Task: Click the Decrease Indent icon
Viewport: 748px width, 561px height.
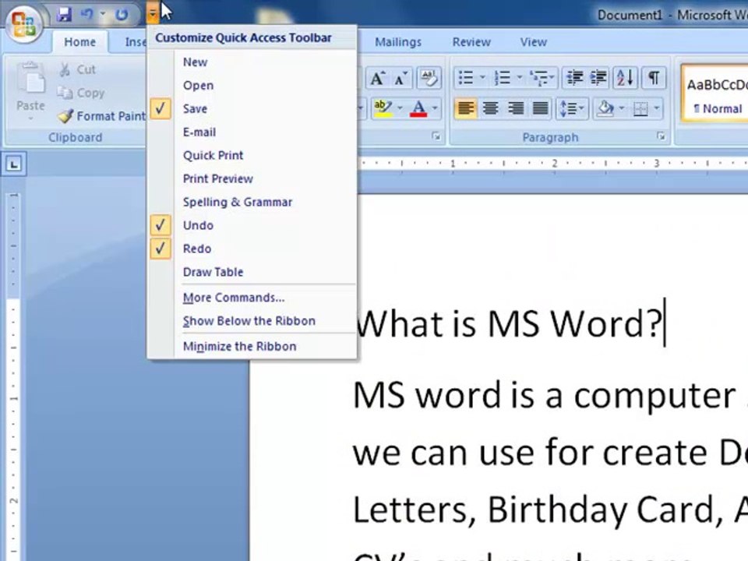Action: 574,78
